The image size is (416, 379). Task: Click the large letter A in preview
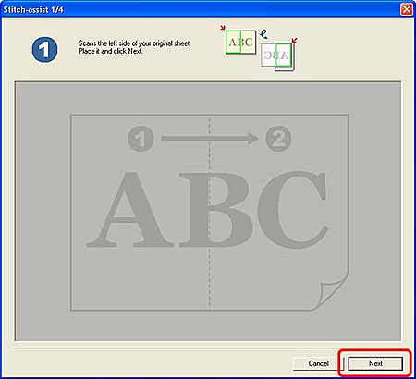point(129,210)
